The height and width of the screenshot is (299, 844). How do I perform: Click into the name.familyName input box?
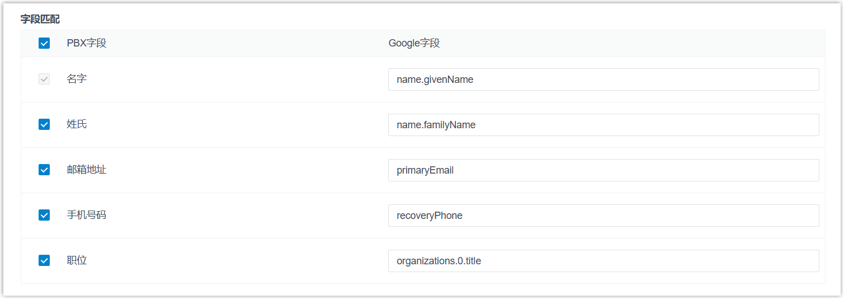coord(603,125)
